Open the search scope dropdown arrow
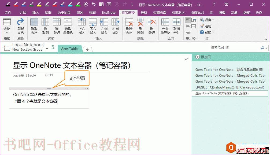This screenshot has height=155, width=270. (x=267, y=48)
